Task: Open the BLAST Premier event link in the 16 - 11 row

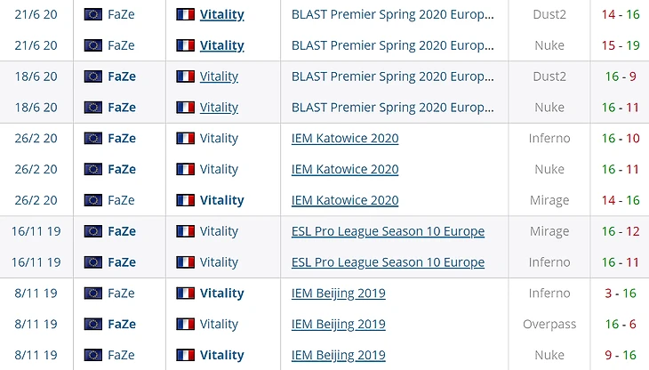Action: point(393,108)
